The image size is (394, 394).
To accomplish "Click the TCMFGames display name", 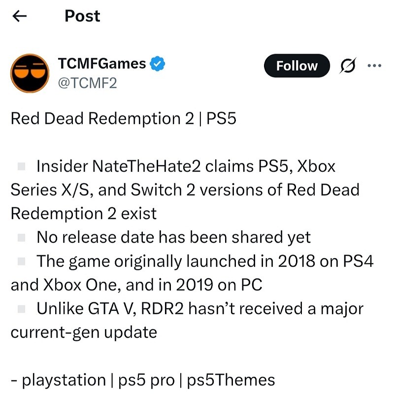I will coord(101,62).
